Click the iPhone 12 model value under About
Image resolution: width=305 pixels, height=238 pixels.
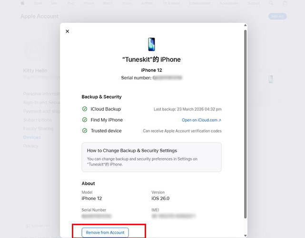click(x=92, y=198)
